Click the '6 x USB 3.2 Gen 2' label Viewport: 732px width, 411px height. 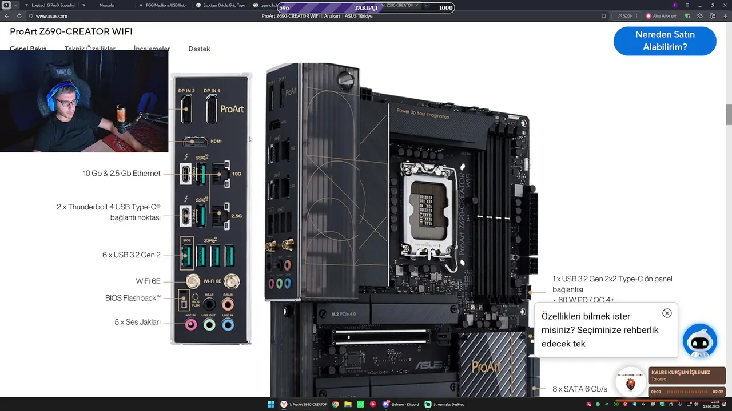[132, 255]
